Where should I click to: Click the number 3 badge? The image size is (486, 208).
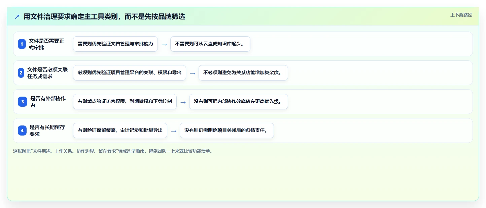(23, 102)
